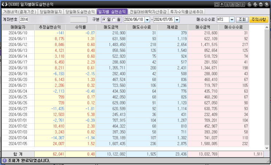Viewport: 271px width, 165px height.
Task: Click the export arrow icon in title bar
Action: [x=237, y=4]
